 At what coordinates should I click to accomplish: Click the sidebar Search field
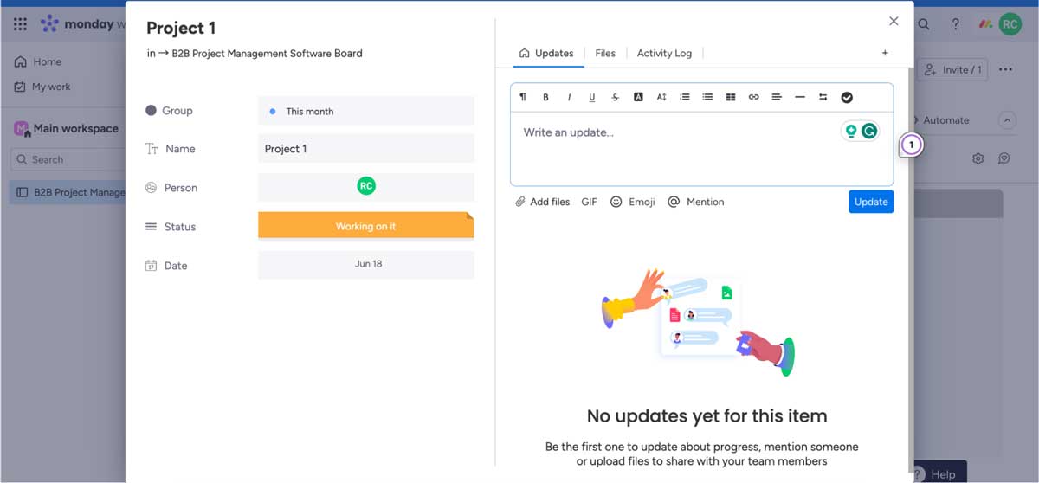coord(68,159)
